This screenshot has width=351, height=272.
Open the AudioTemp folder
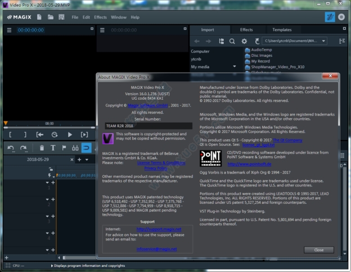[x=258, y=50]
